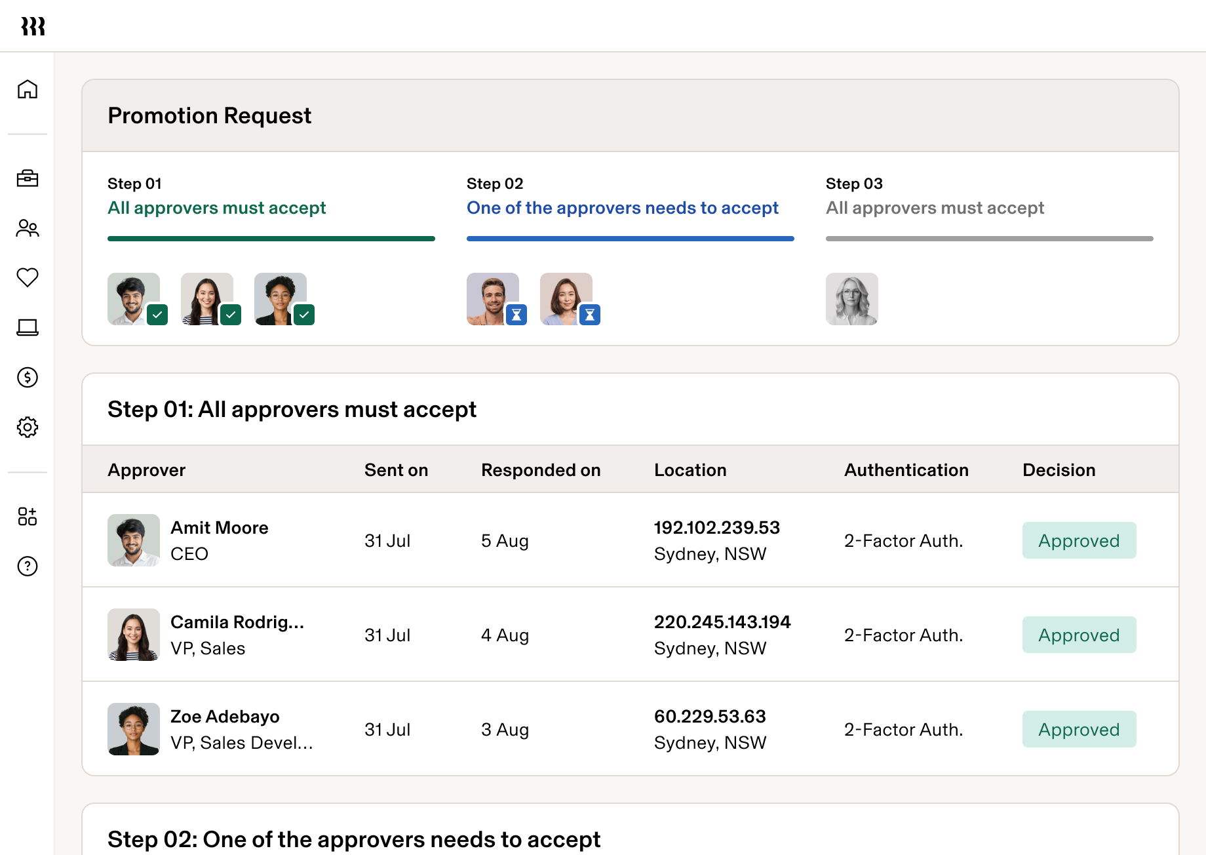Click the Authentication column header
Viewport: 1206px width, 855px height.
click(x=906, y=470)
